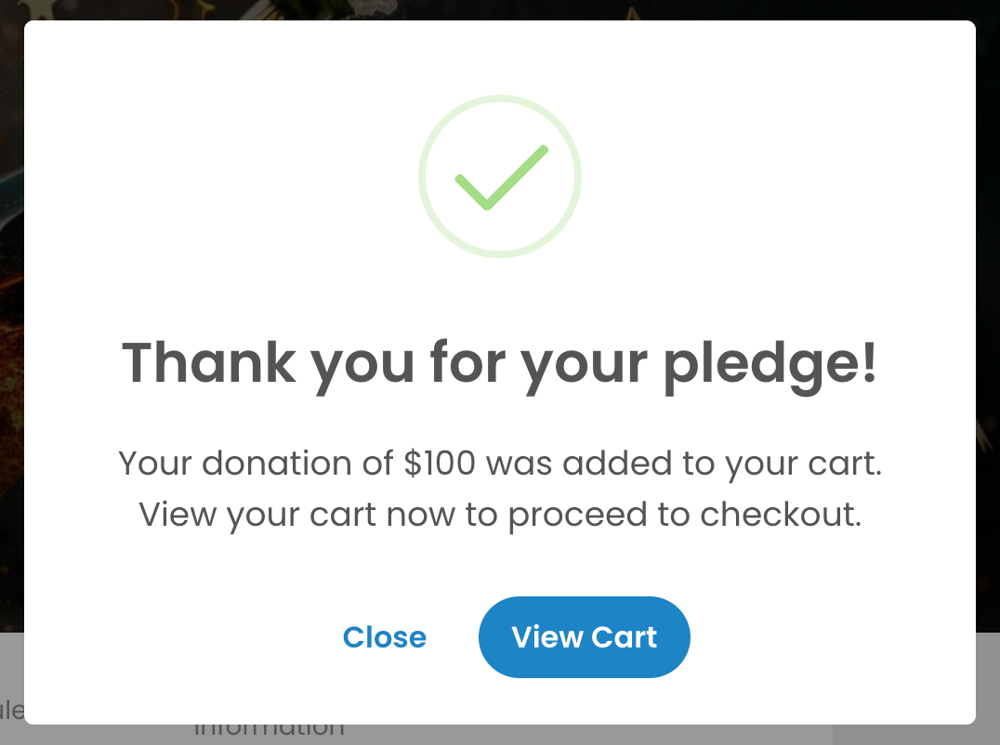The image size is (1000, 745).
Task: Click the "Thank you for your pledge!" heading
Action: point(500,363)
